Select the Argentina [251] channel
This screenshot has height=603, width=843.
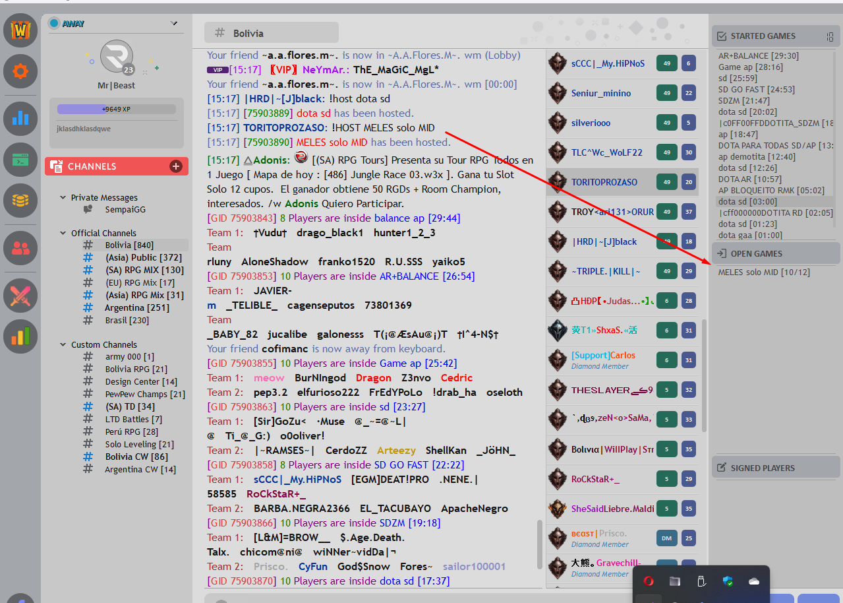point(137,307)
